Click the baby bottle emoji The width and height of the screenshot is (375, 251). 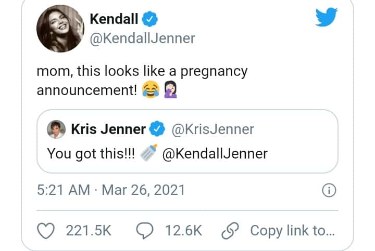click(148, 153)
